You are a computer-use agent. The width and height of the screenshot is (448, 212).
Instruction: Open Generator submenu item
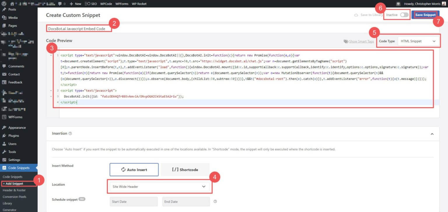click(x=10, y=210)
